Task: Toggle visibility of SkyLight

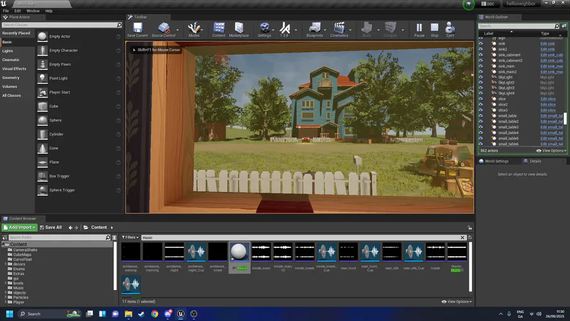Action: (x=481, y=77)
